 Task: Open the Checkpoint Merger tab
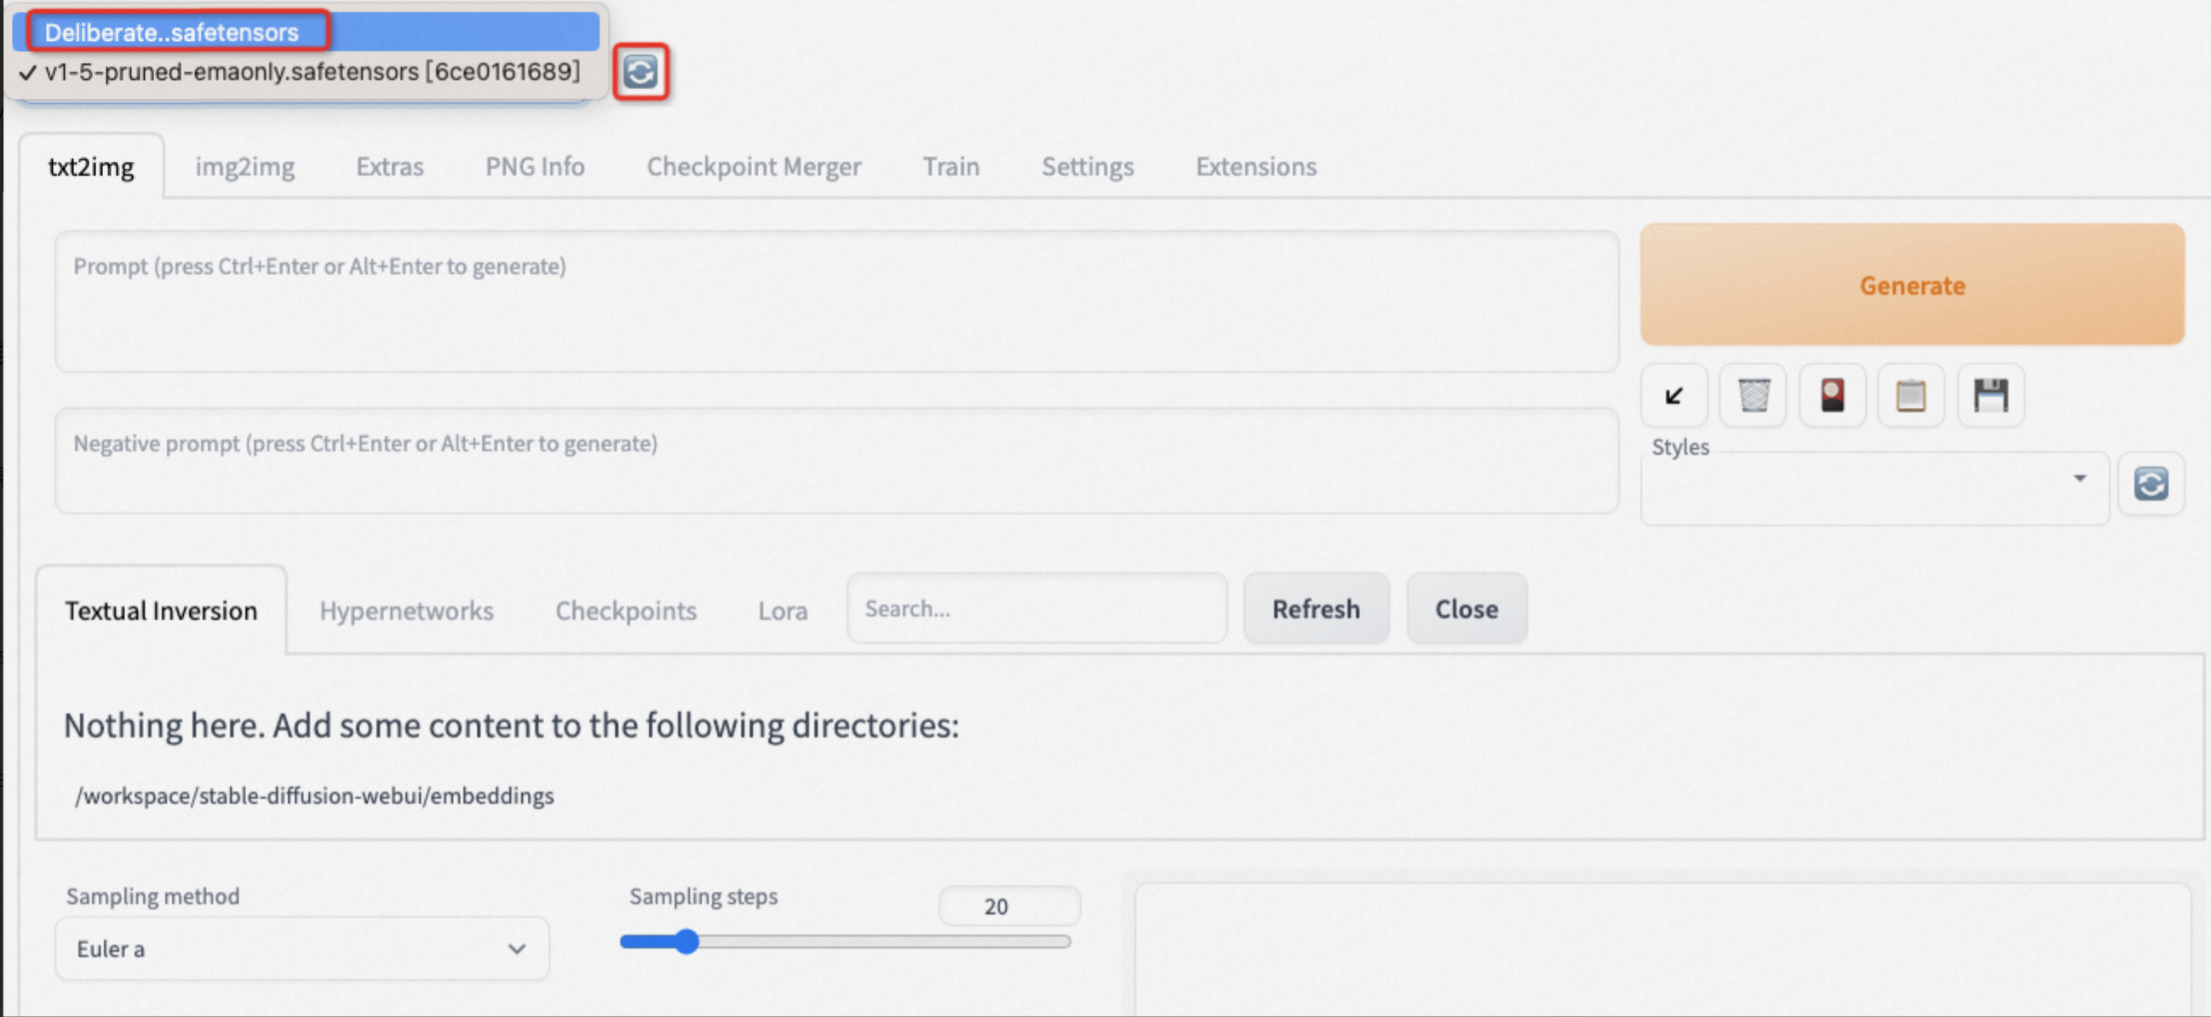pyautogui.click(x=753, y=166)
